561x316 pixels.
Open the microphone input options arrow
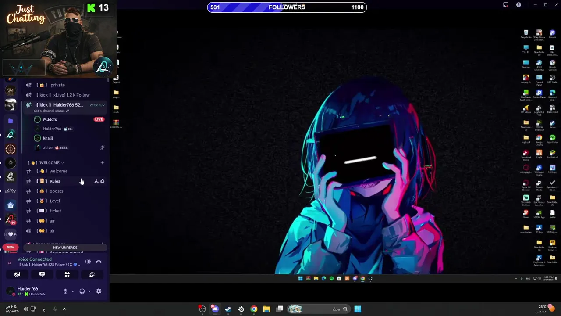(73, 291)
